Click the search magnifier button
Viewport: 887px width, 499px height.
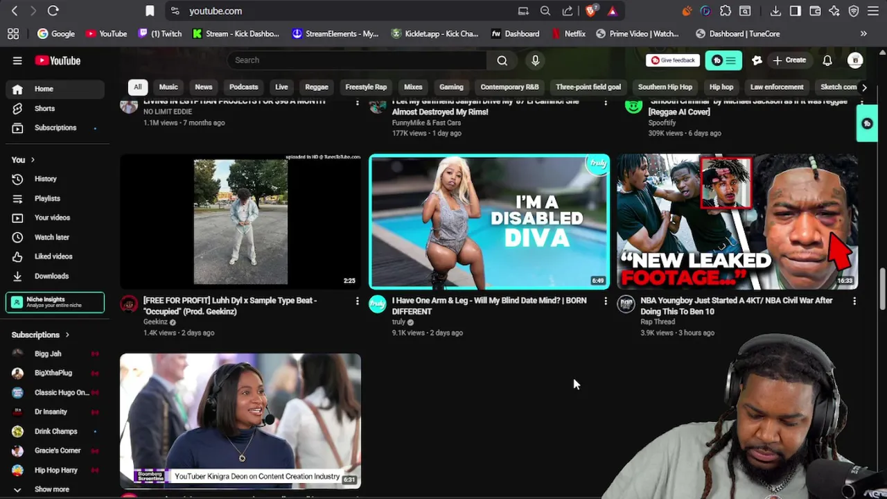tap(502, 60)
